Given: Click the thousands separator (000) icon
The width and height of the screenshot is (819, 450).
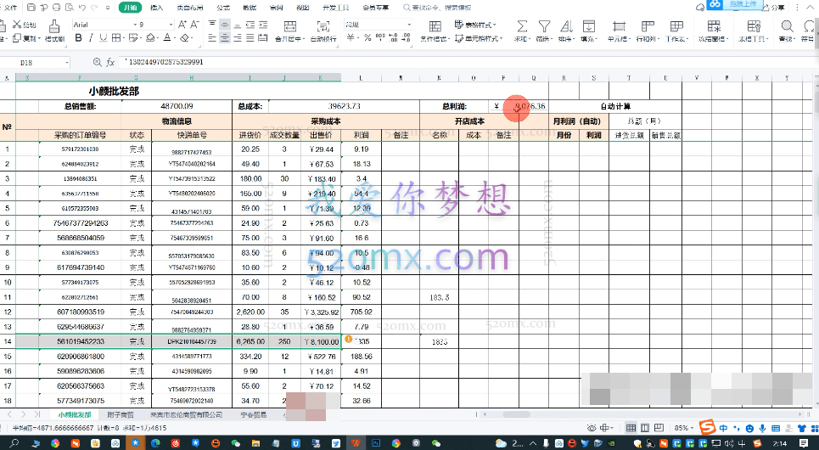Looking at the screenshot, I should 380,37.
